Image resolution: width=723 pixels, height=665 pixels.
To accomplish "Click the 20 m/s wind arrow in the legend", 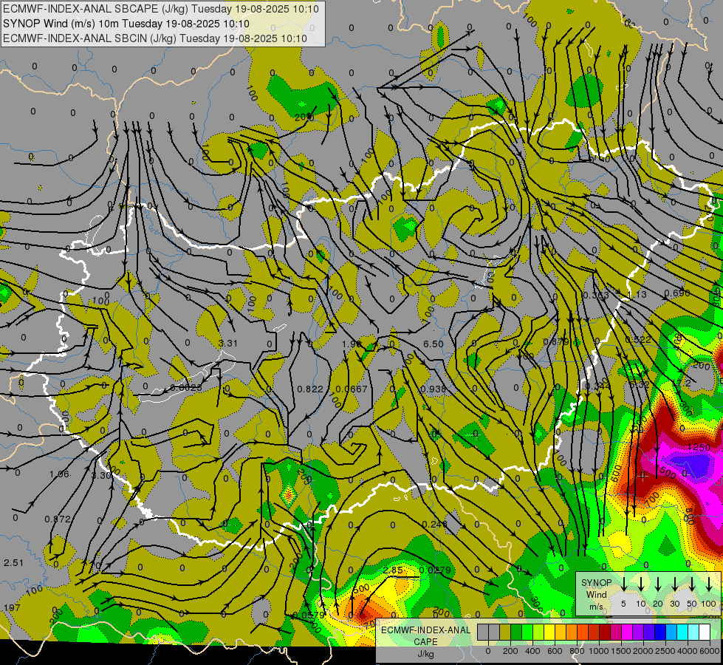I will (x=658, y=583).
